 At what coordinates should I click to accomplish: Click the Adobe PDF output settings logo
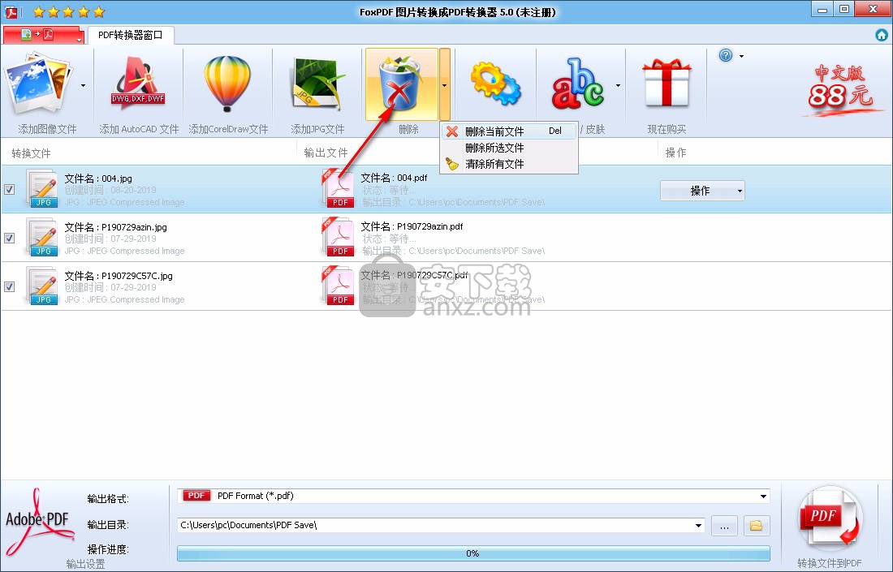(39, 522)
